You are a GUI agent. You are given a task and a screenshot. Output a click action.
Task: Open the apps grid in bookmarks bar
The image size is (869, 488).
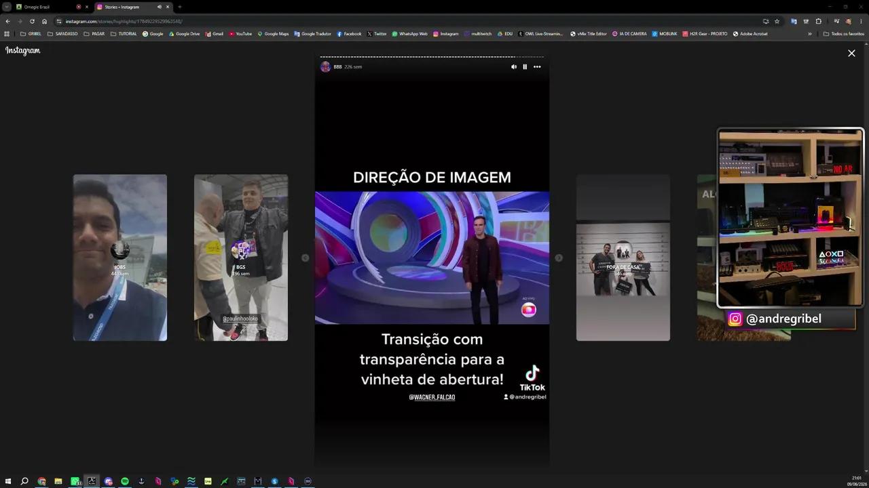point(7,34)
